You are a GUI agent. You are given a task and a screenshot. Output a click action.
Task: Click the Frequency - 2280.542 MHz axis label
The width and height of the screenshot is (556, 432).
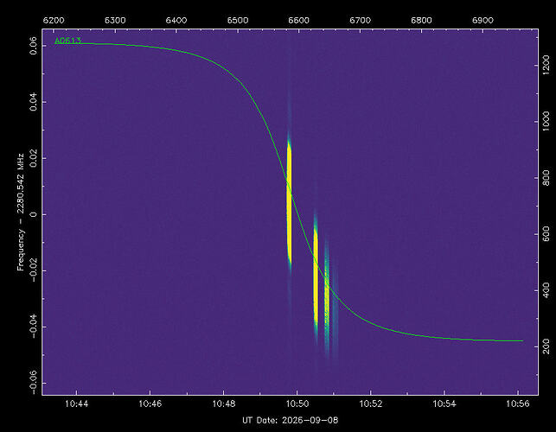(21, 213)
